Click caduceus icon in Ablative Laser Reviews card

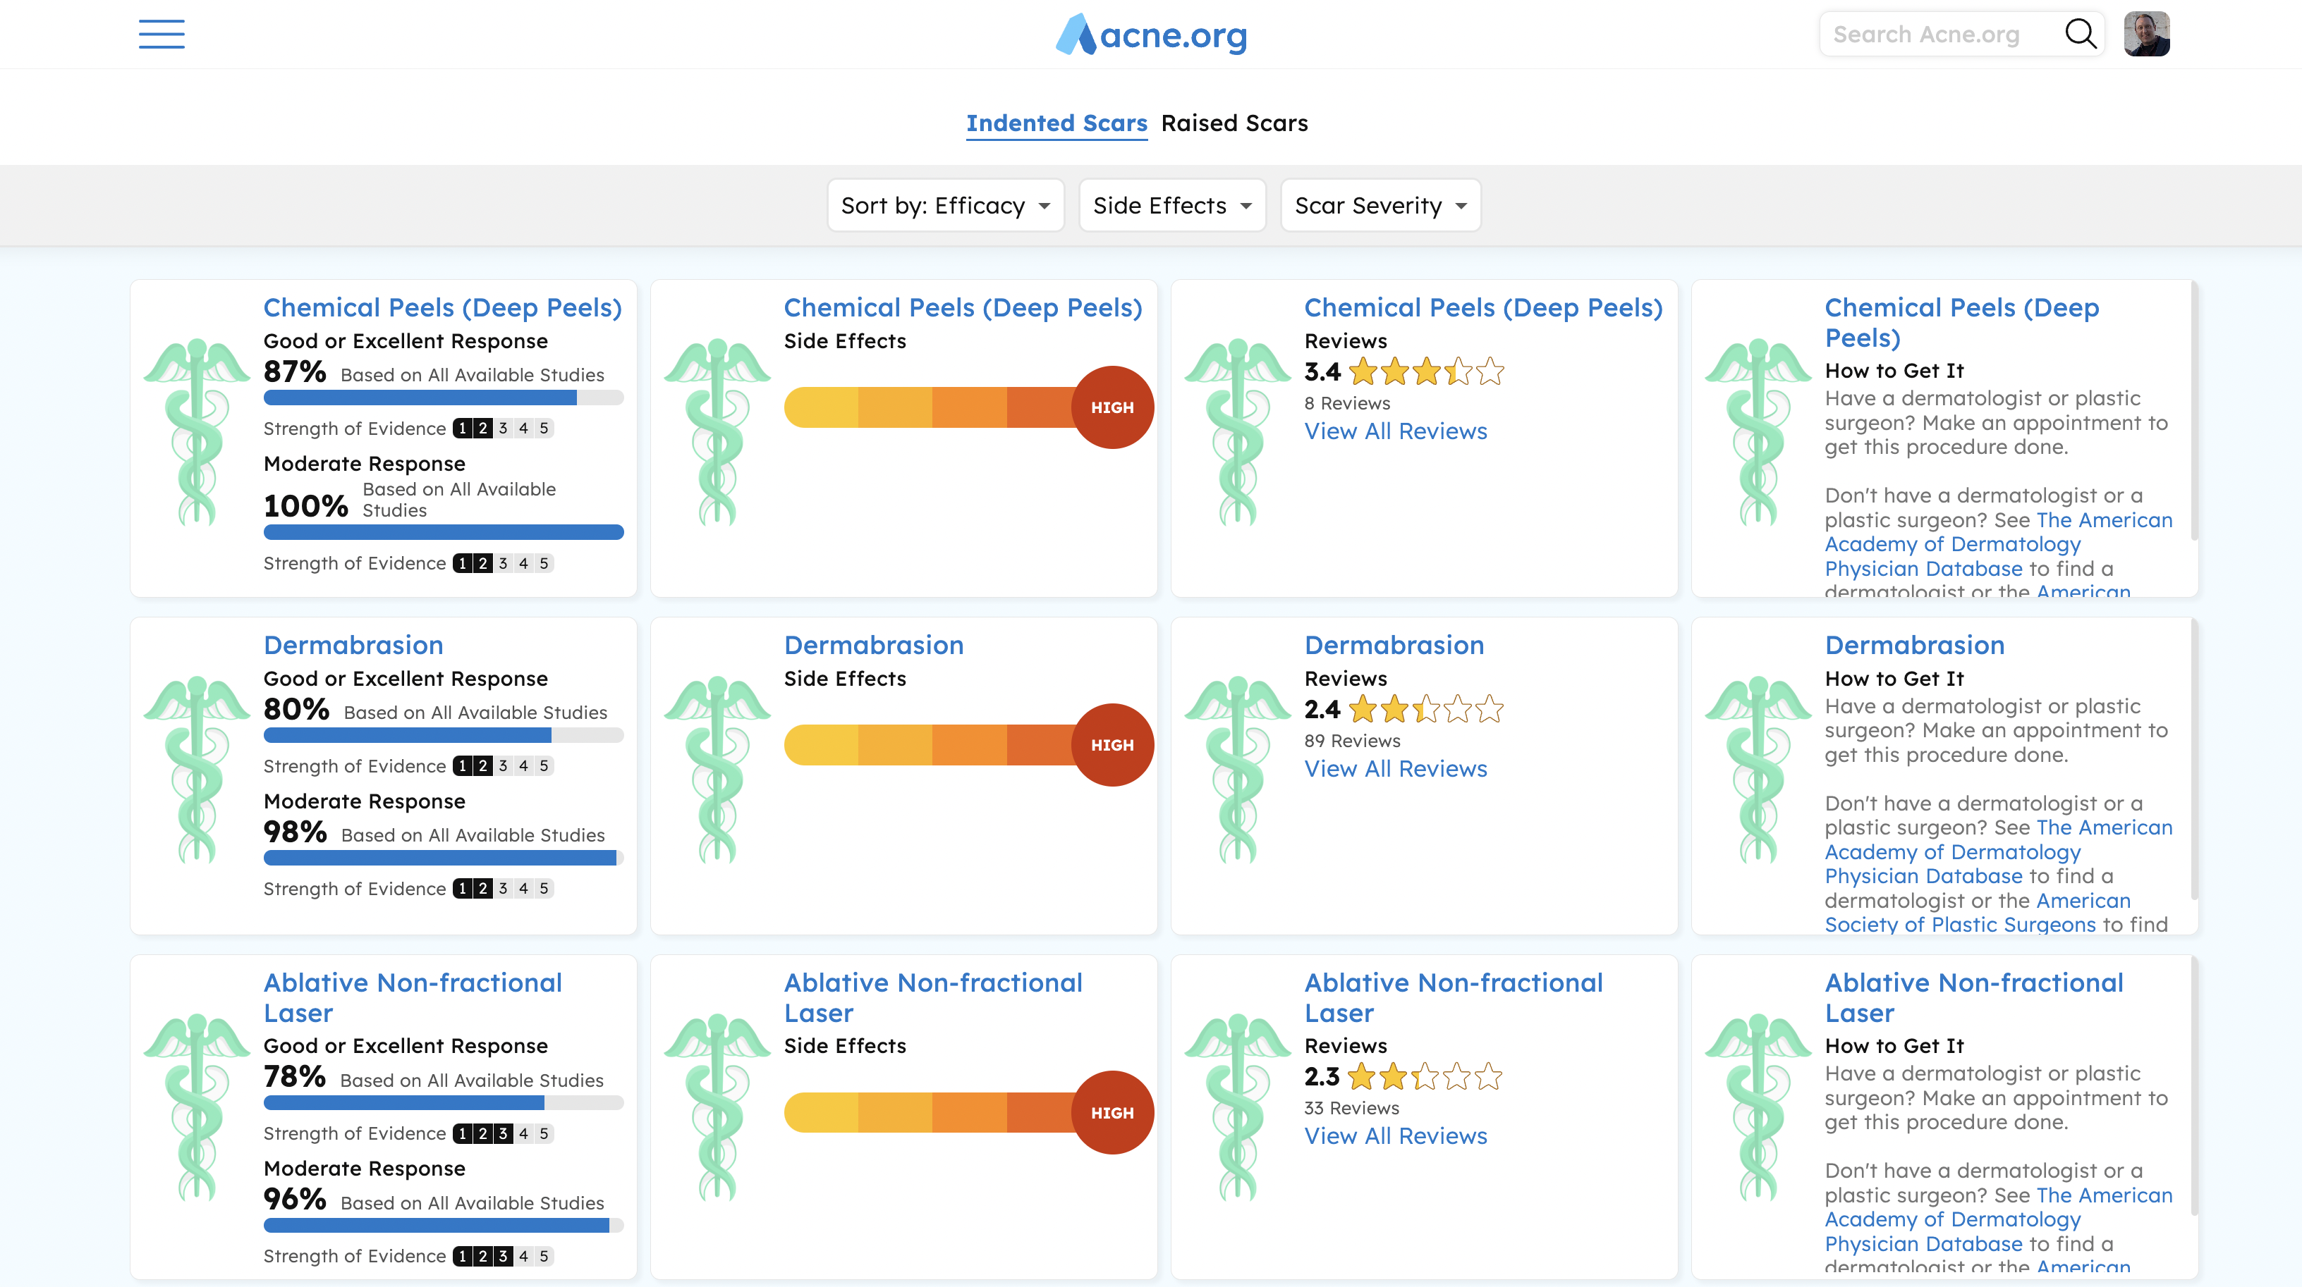(1238, 1107)
